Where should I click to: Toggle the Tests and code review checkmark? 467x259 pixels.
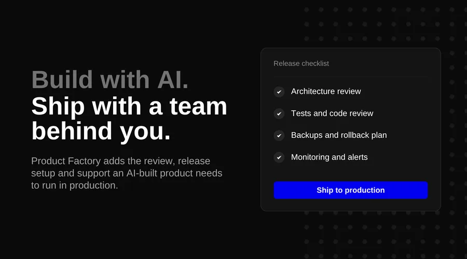[279, 113]
